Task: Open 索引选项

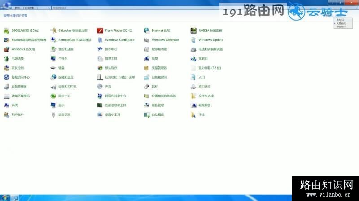Action: pos(201,87)
